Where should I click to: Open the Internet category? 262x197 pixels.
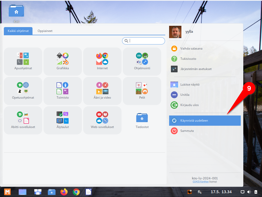tap(102, 61)
